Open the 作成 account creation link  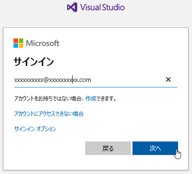coord(91,98)
